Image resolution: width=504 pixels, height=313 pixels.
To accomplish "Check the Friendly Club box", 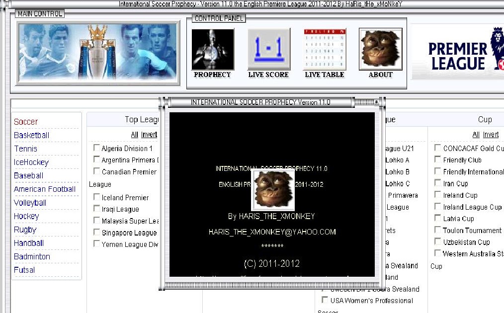I will pyautogui.click(x=437, y=159).
